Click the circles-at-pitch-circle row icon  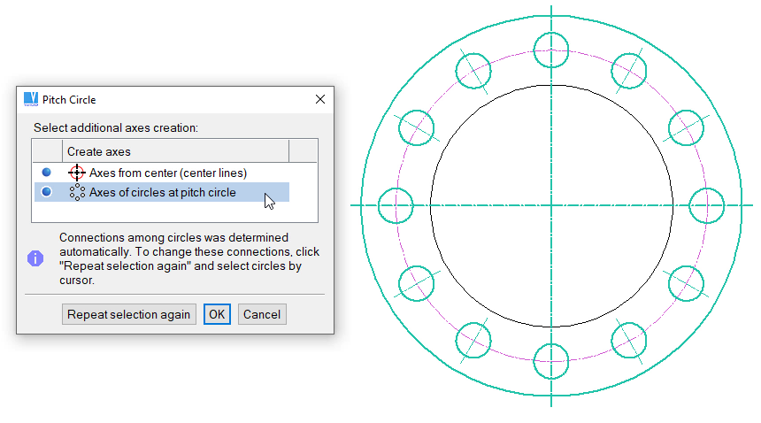pos(77,192)
